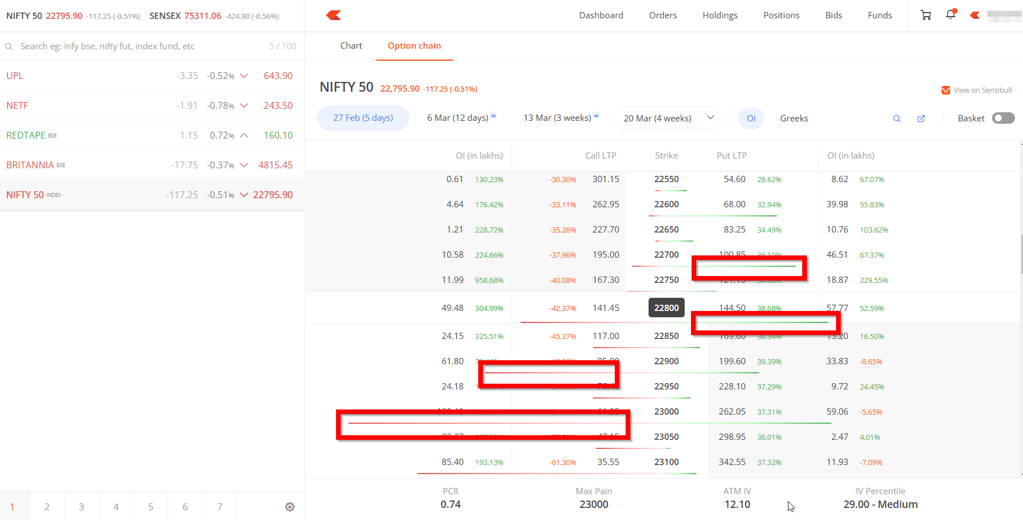Screen dimensions: 1023x520
Task: Open option chain in new window icon
Action: [922, 119]
